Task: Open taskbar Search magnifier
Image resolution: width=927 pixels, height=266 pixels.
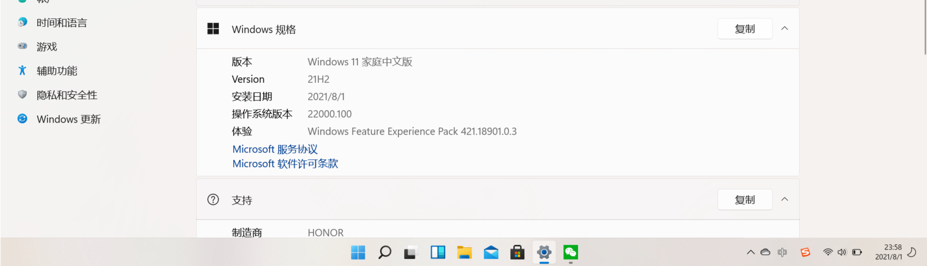Action: (384, 252)
